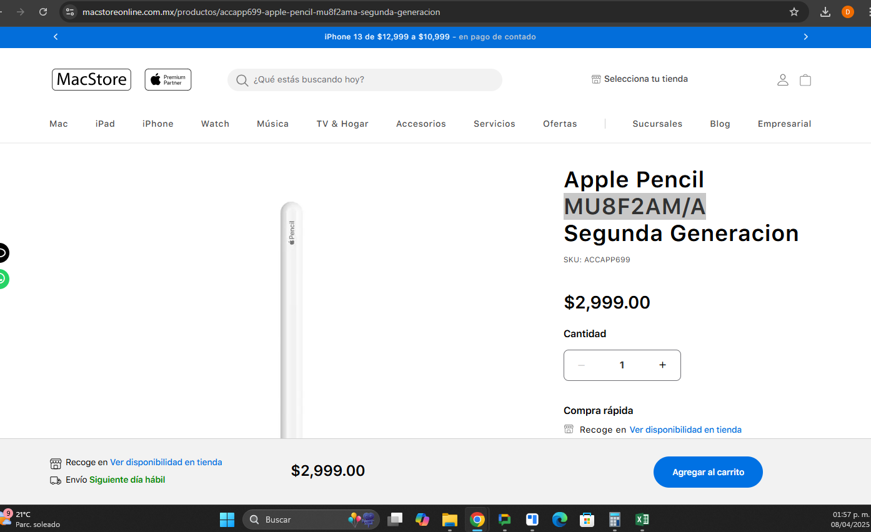Click Selecciona tu tienda
The height and width of the screenshot is (532, 871).
click(646, 79)
